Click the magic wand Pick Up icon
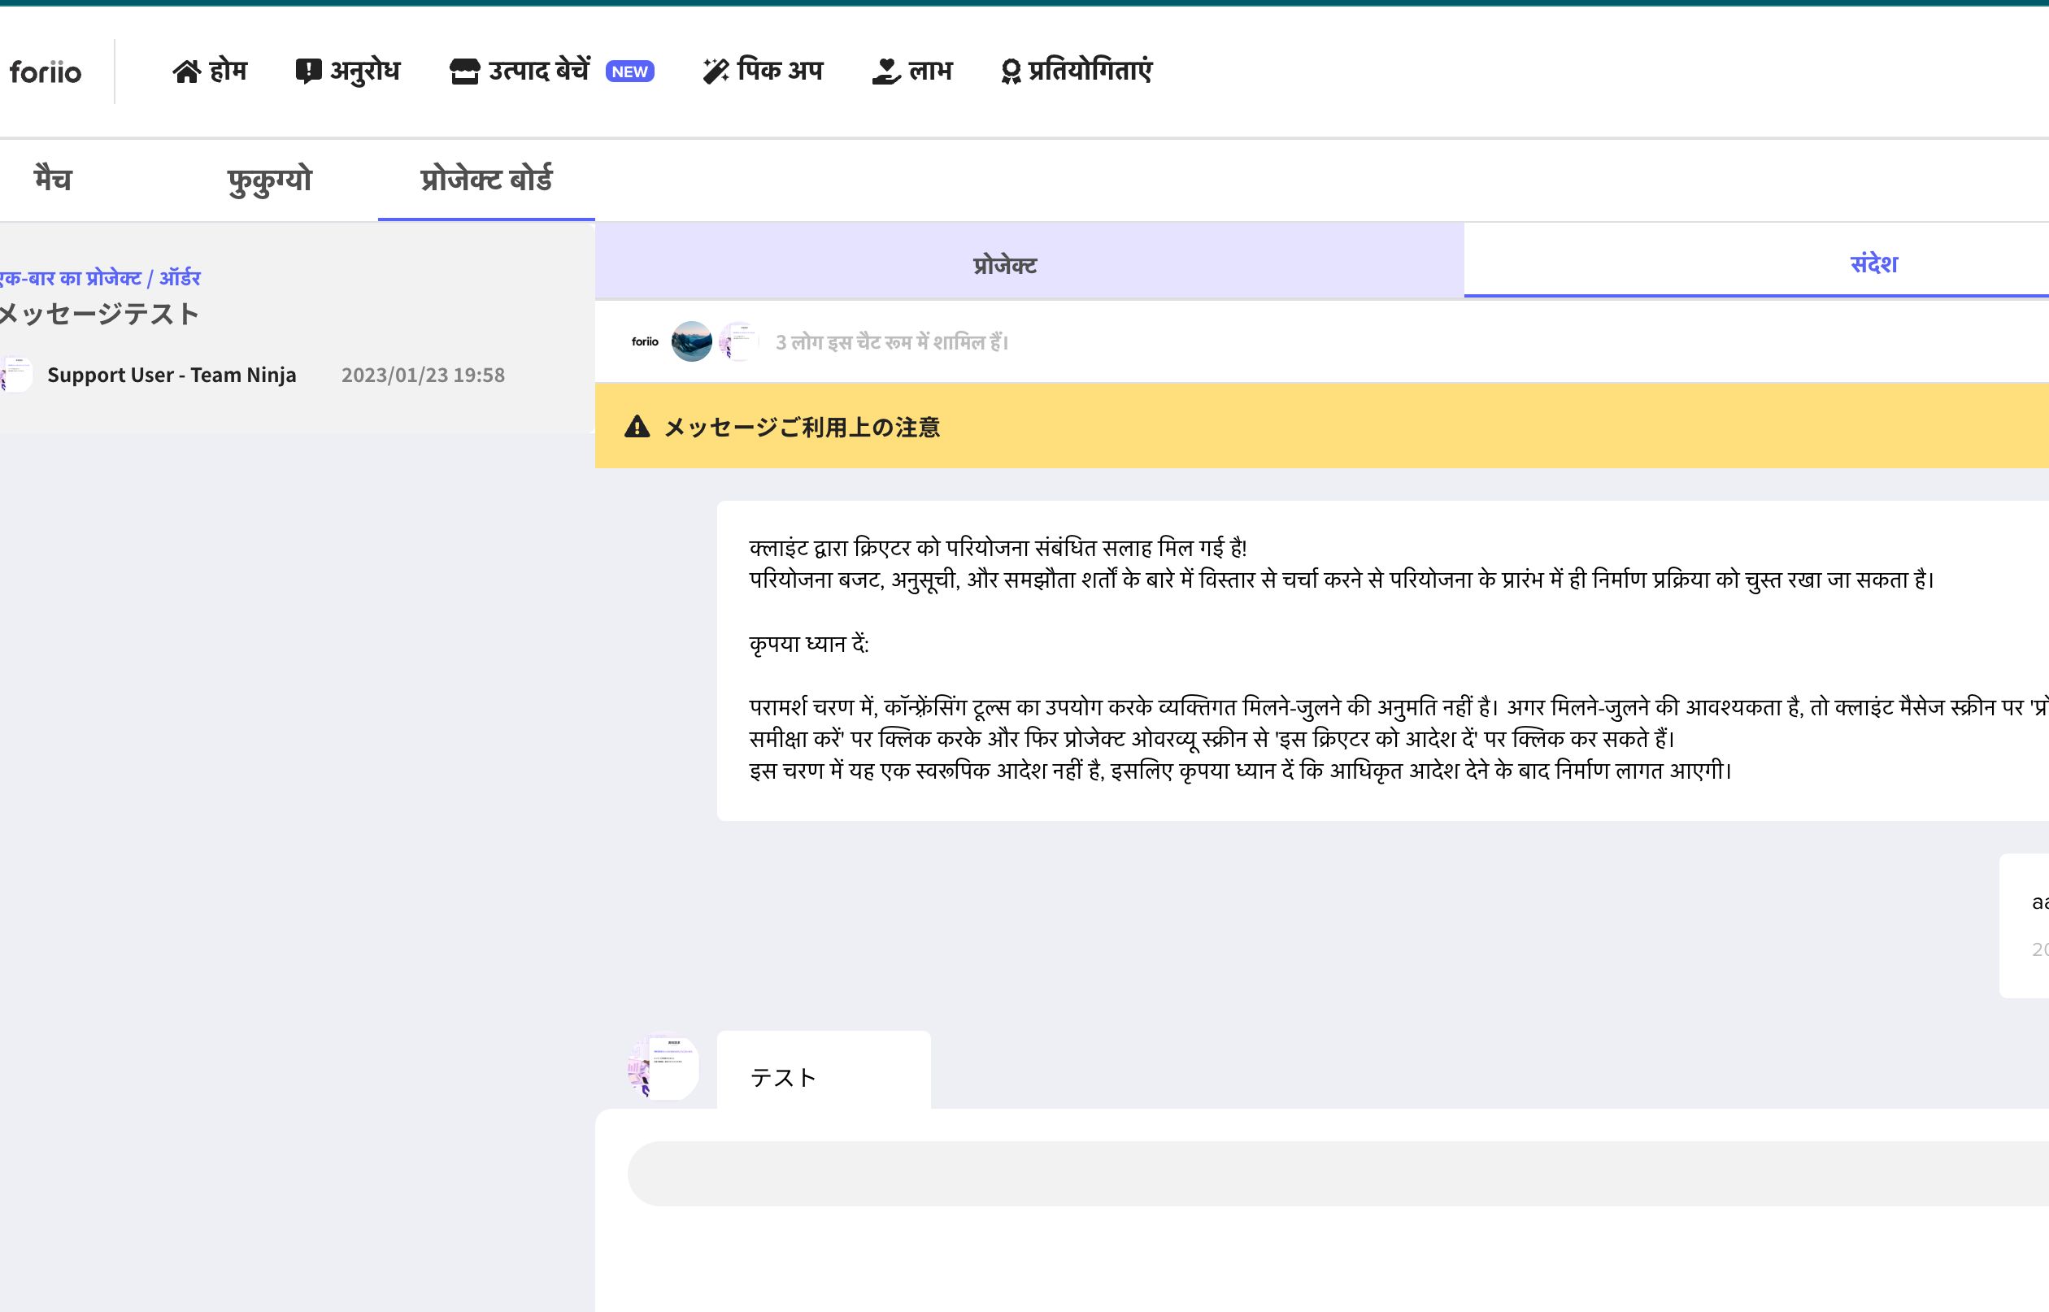Viewport: 2049px width, 1312px height. pyautogui.click(x=716, y=72)
